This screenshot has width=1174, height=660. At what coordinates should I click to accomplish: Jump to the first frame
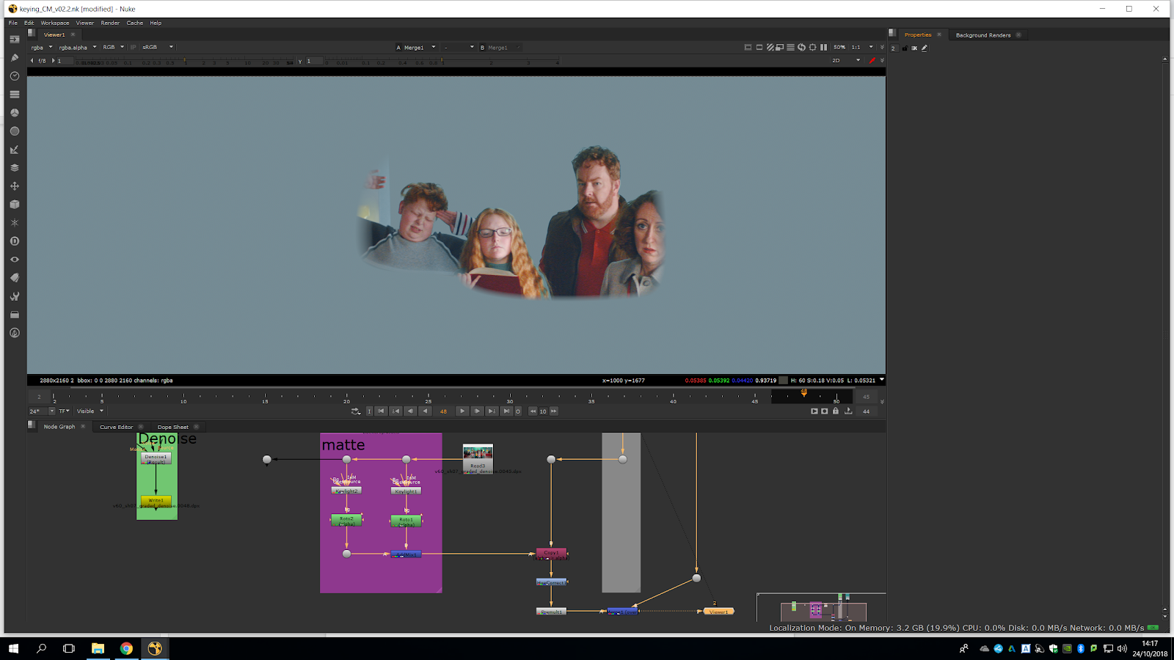click(x=381, y=411)
